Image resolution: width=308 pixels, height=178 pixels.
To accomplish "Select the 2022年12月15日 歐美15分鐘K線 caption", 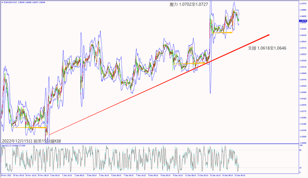I will point(31,141).
